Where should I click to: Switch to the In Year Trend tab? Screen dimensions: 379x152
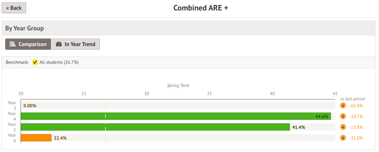click(x=75, y=44)
